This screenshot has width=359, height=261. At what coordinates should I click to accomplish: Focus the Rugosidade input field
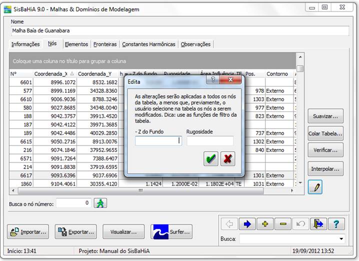[210, 141]
